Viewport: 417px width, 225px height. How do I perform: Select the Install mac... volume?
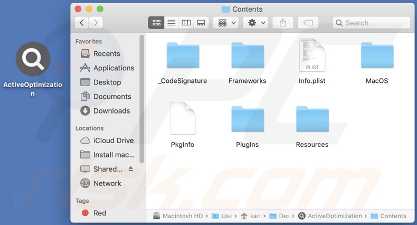[108, 155]
